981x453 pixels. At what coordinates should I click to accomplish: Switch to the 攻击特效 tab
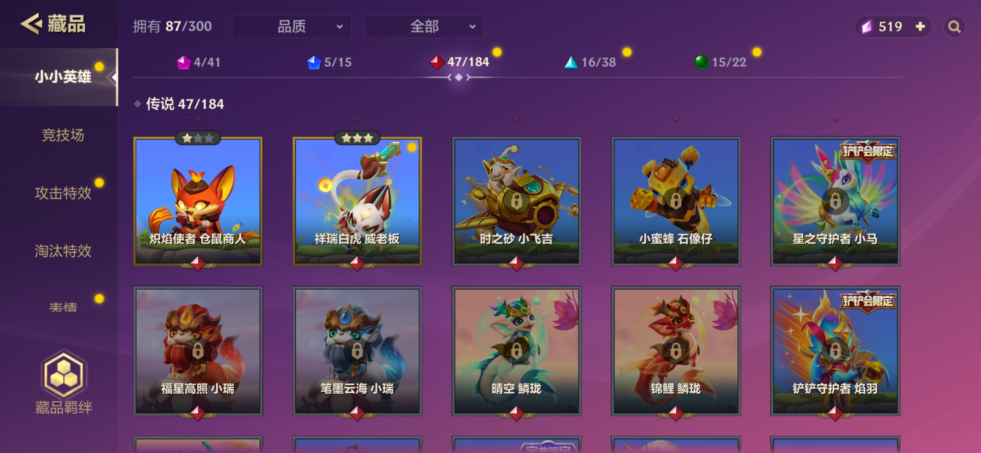click(x=63, y=193)
